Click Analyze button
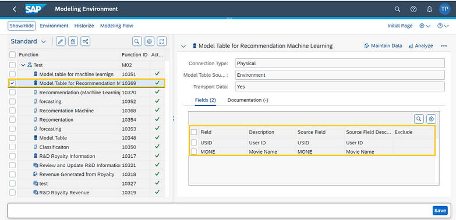Screen dimensions: 456x220 click(x=421, y=46)
